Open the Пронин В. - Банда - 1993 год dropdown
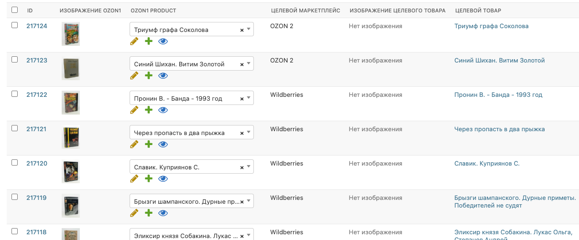This screenshot has width=579, height=240. [249, 99]
